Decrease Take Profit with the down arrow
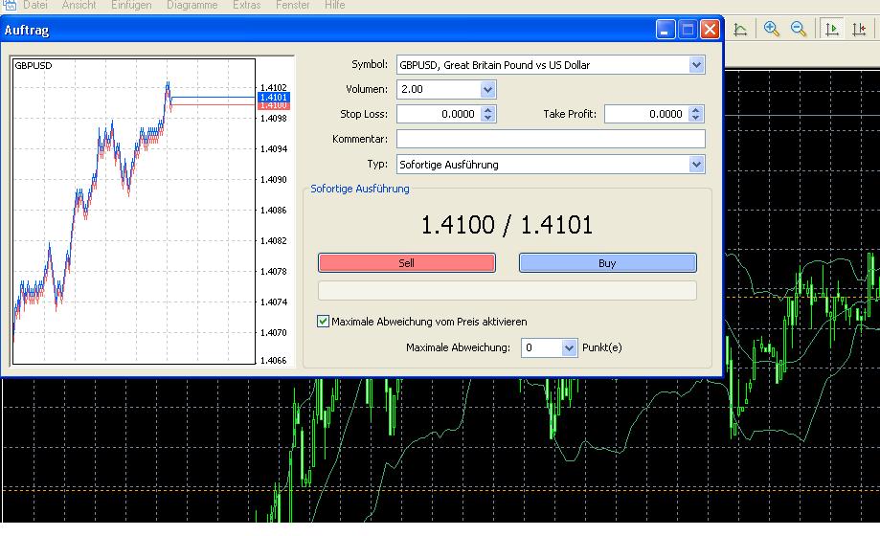Screen dimensions: 880x536 tap(696, 119)
